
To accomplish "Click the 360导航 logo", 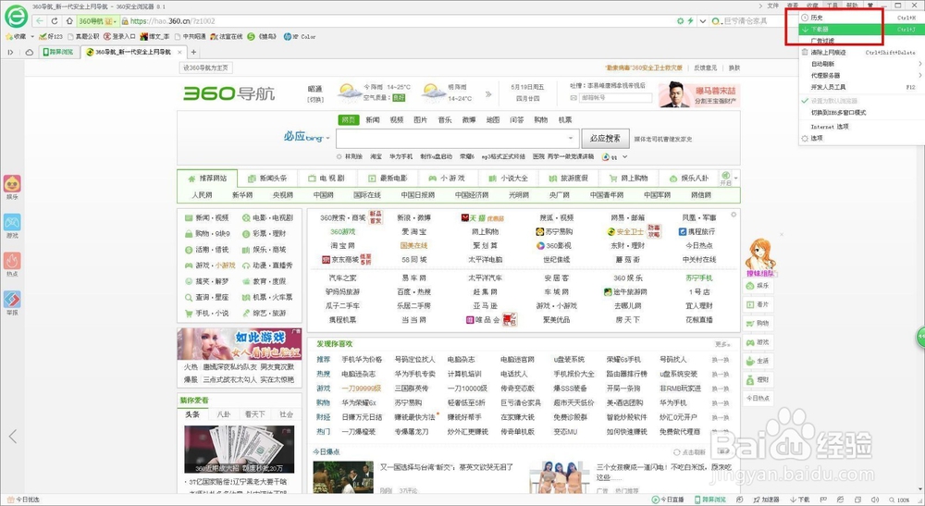I will point(228,93).
